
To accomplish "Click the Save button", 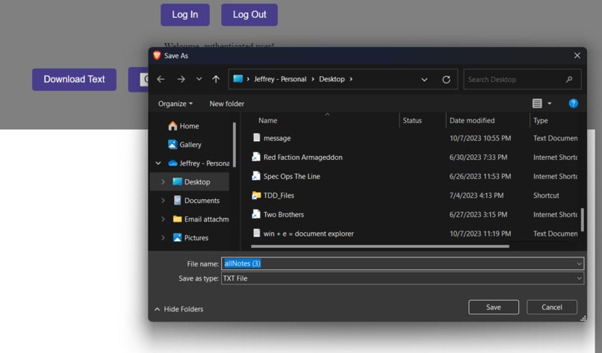I will (x=494, y=307).
